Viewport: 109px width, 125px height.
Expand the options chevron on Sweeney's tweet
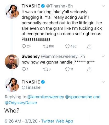click(x=103, y=56)
